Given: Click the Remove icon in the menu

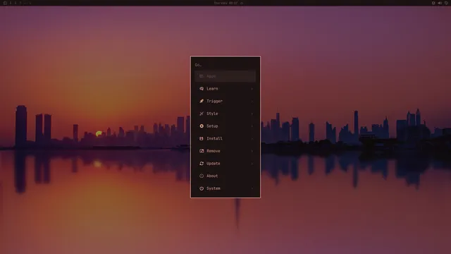Looking at the screenshot, I should point(202,151).
